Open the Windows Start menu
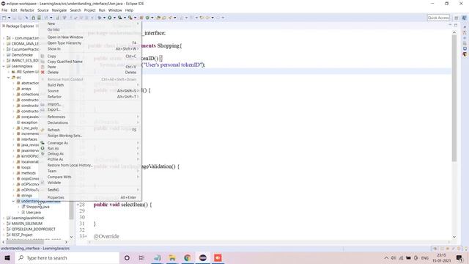Viewport: 469px width, 264px height. (7, 257)
